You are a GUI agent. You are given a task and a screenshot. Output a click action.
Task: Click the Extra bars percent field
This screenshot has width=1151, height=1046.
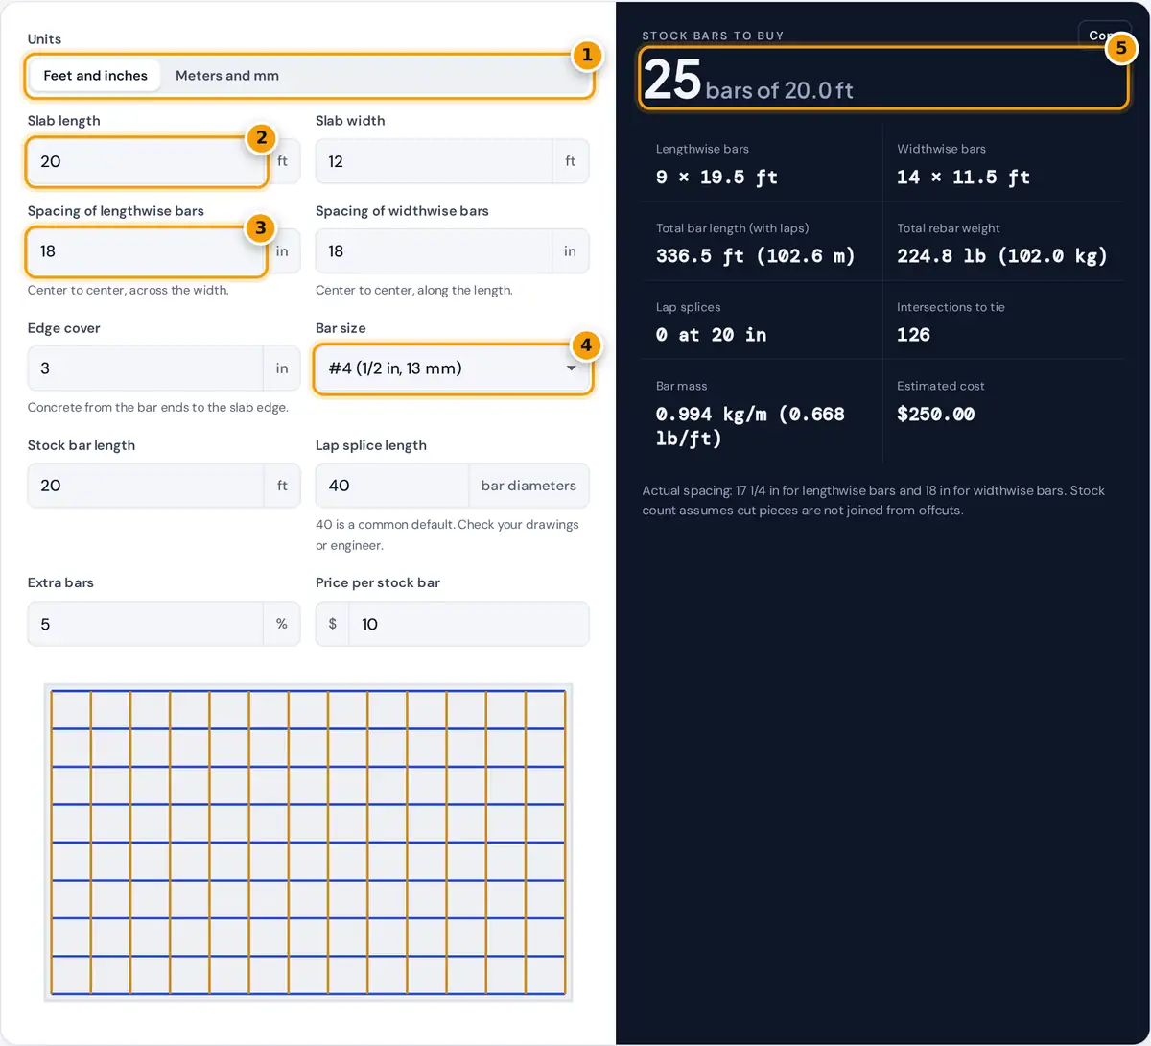[x=146, y=624]
